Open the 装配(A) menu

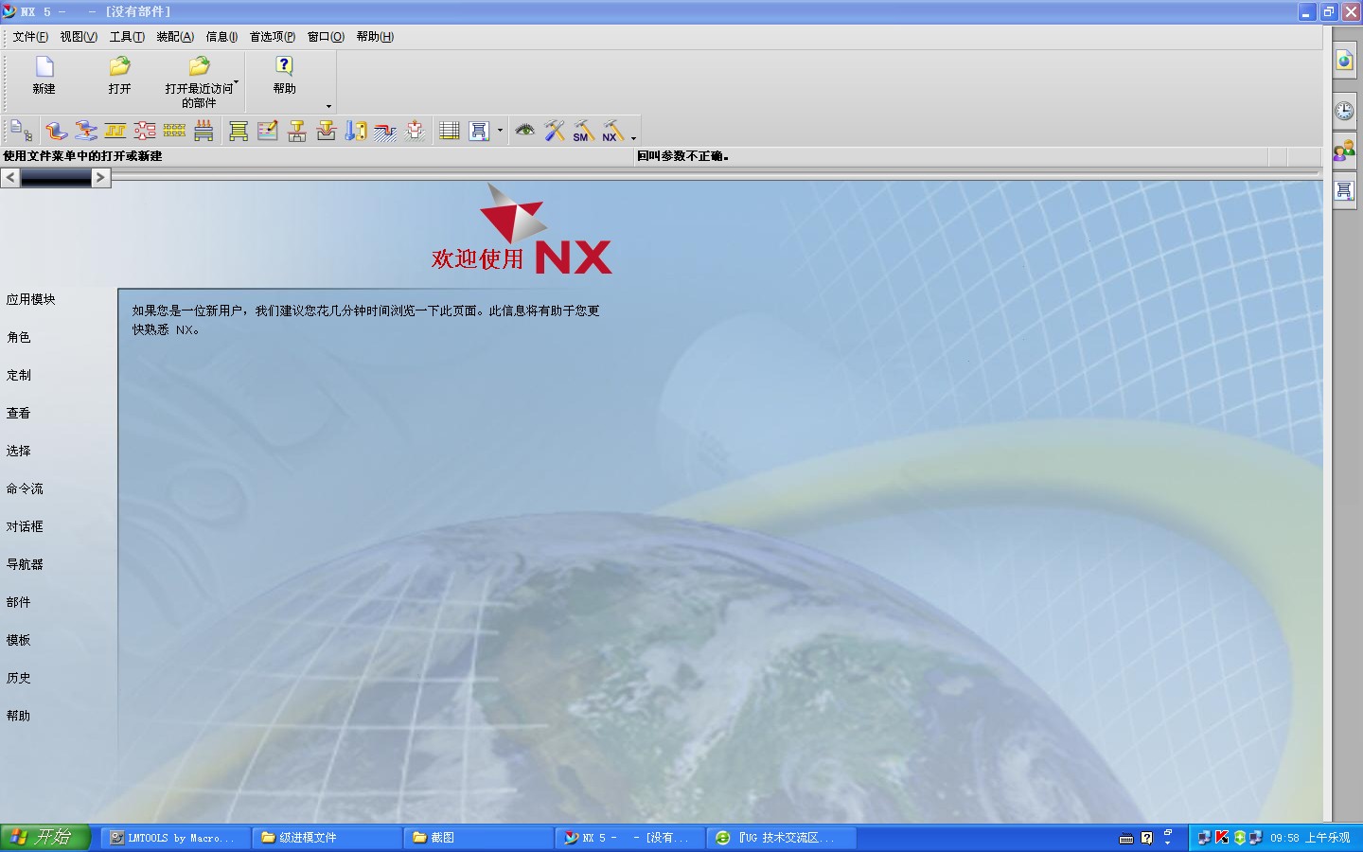pos(175,37)
